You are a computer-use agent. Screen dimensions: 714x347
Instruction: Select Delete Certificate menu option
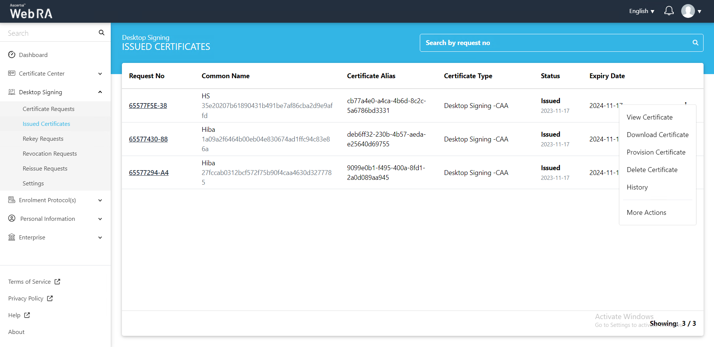[652, 170]
